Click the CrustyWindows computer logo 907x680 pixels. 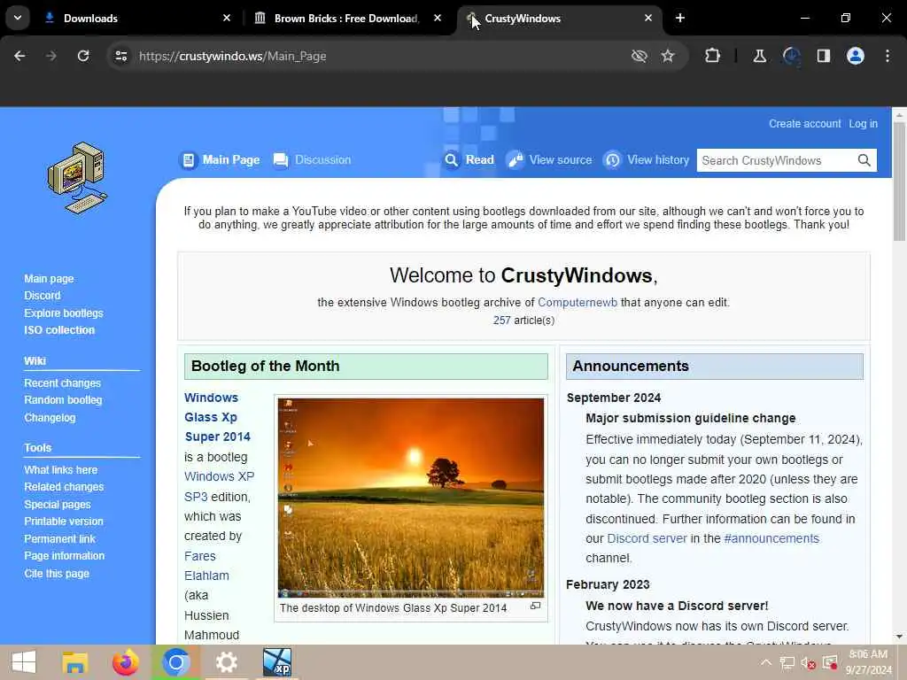click(78, 177)
